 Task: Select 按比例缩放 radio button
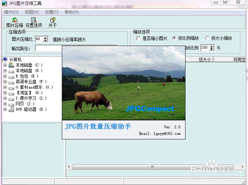174,38
